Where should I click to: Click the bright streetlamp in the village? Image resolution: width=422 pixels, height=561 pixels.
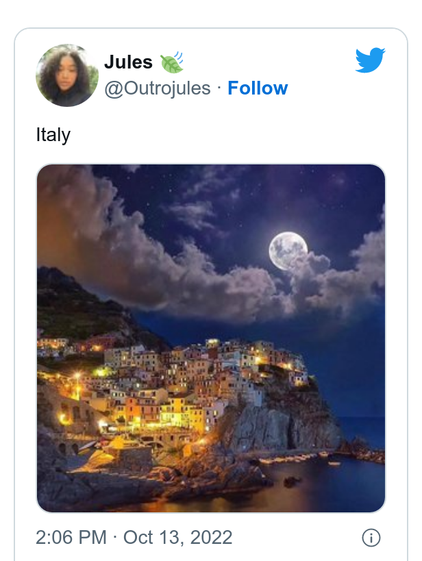[77, 375]
